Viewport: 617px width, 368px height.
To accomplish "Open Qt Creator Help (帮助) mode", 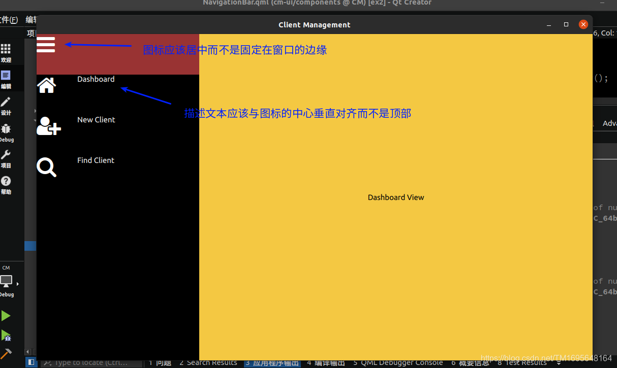I will click(x=6, y=185).
